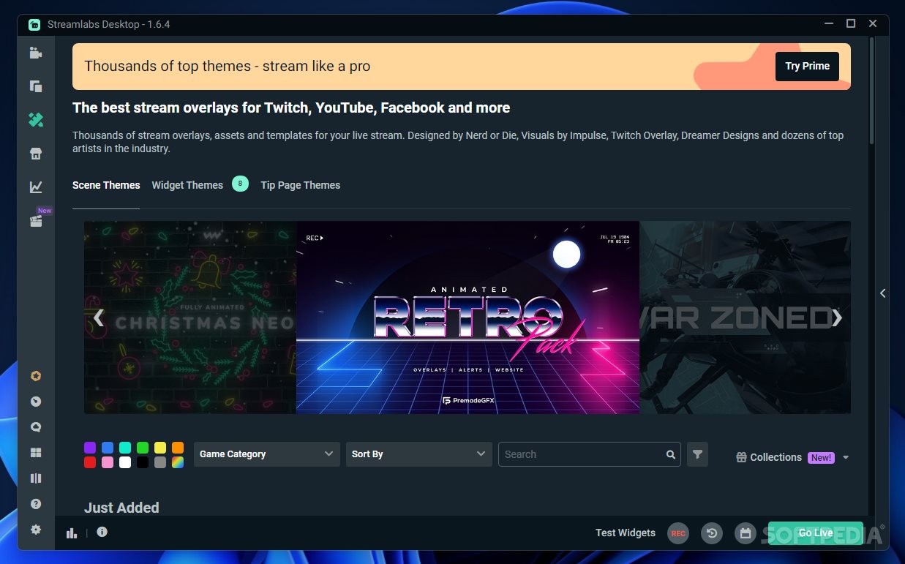The height and width of the screenshot is (564, 905).
Task: Click the info circle icon in footer
Action: point(102,532)
